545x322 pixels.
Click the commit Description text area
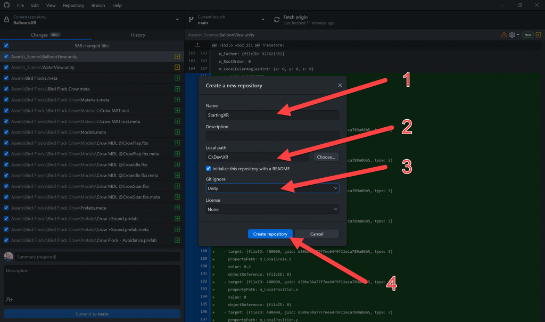[x=92, y=285]
